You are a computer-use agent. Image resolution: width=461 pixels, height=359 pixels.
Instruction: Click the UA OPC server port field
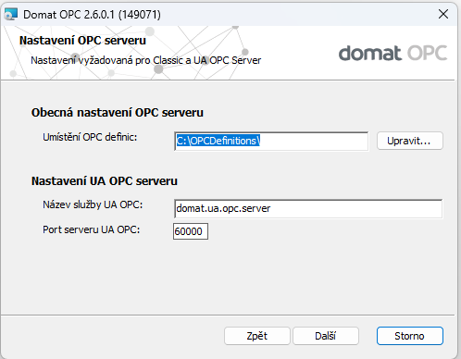pyautogui.click(x=191, y=231)
